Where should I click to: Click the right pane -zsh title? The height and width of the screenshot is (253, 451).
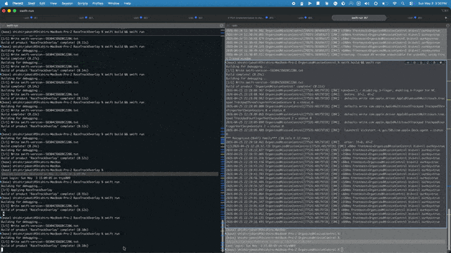point(235,25)
